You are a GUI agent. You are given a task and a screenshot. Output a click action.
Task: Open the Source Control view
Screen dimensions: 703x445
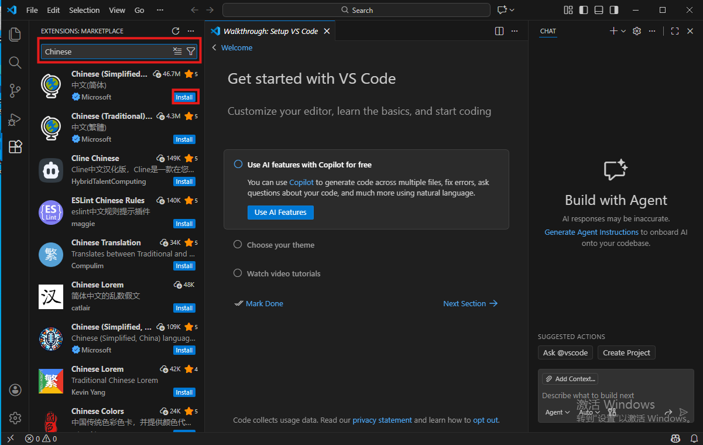point(15,91)
